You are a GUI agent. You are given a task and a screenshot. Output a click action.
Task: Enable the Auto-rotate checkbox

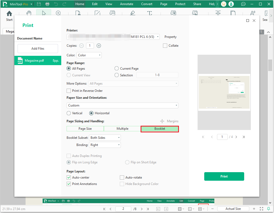pyautogui.click(x=122, y=177)
